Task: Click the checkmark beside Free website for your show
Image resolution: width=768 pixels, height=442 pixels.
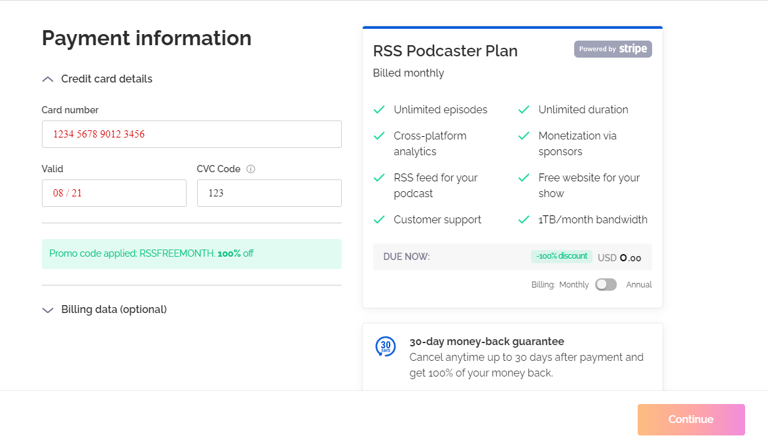Action: pos(524,177)
